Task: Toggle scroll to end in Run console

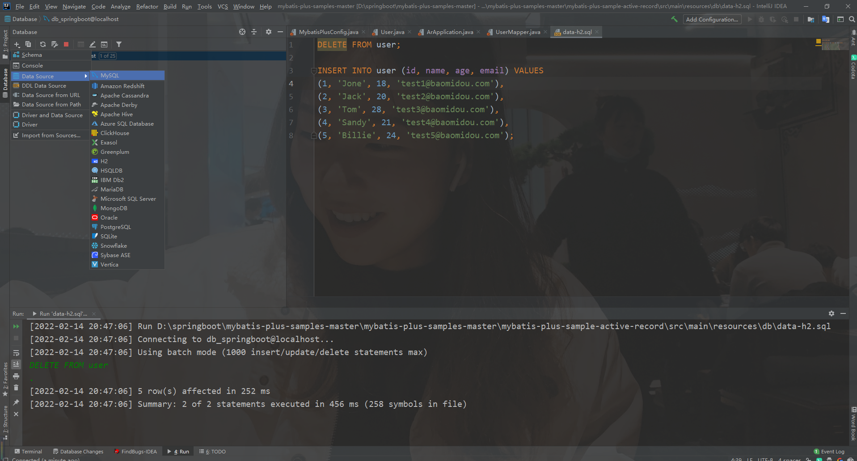Action: [x=16, y=364]
